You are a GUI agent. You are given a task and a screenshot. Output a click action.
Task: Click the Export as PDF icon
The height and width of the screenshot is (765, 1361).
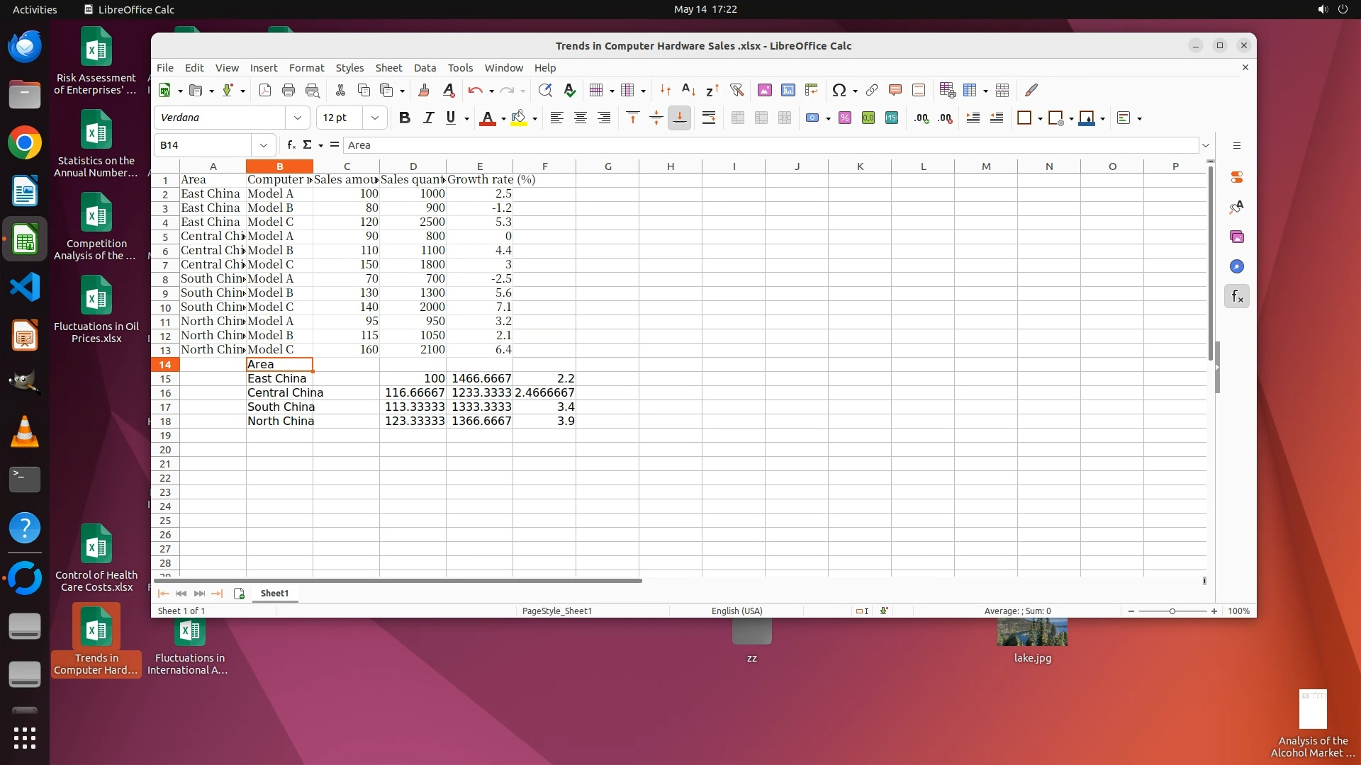[x=265, y=90]
